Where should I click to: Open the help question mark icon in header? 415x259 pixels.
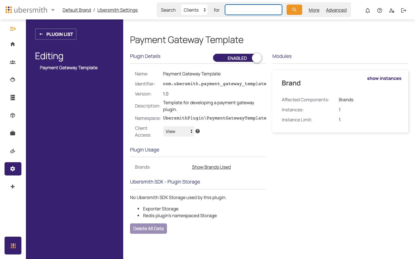[x=380, y=10]
